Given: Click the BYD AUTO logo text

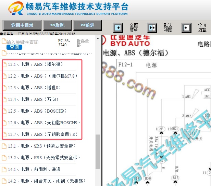Looking at the screenshot, I should pos(130,44).
